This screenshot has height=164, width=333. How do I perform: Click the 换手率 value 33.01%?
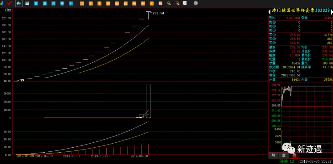coord(327,67)
